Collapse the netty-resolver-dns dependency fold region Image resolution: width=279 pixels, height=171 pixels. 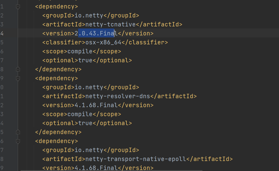point(18,79)
